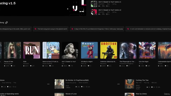
Task: Open the 'Cutting The Ties' title
Action: pos(142,80)
